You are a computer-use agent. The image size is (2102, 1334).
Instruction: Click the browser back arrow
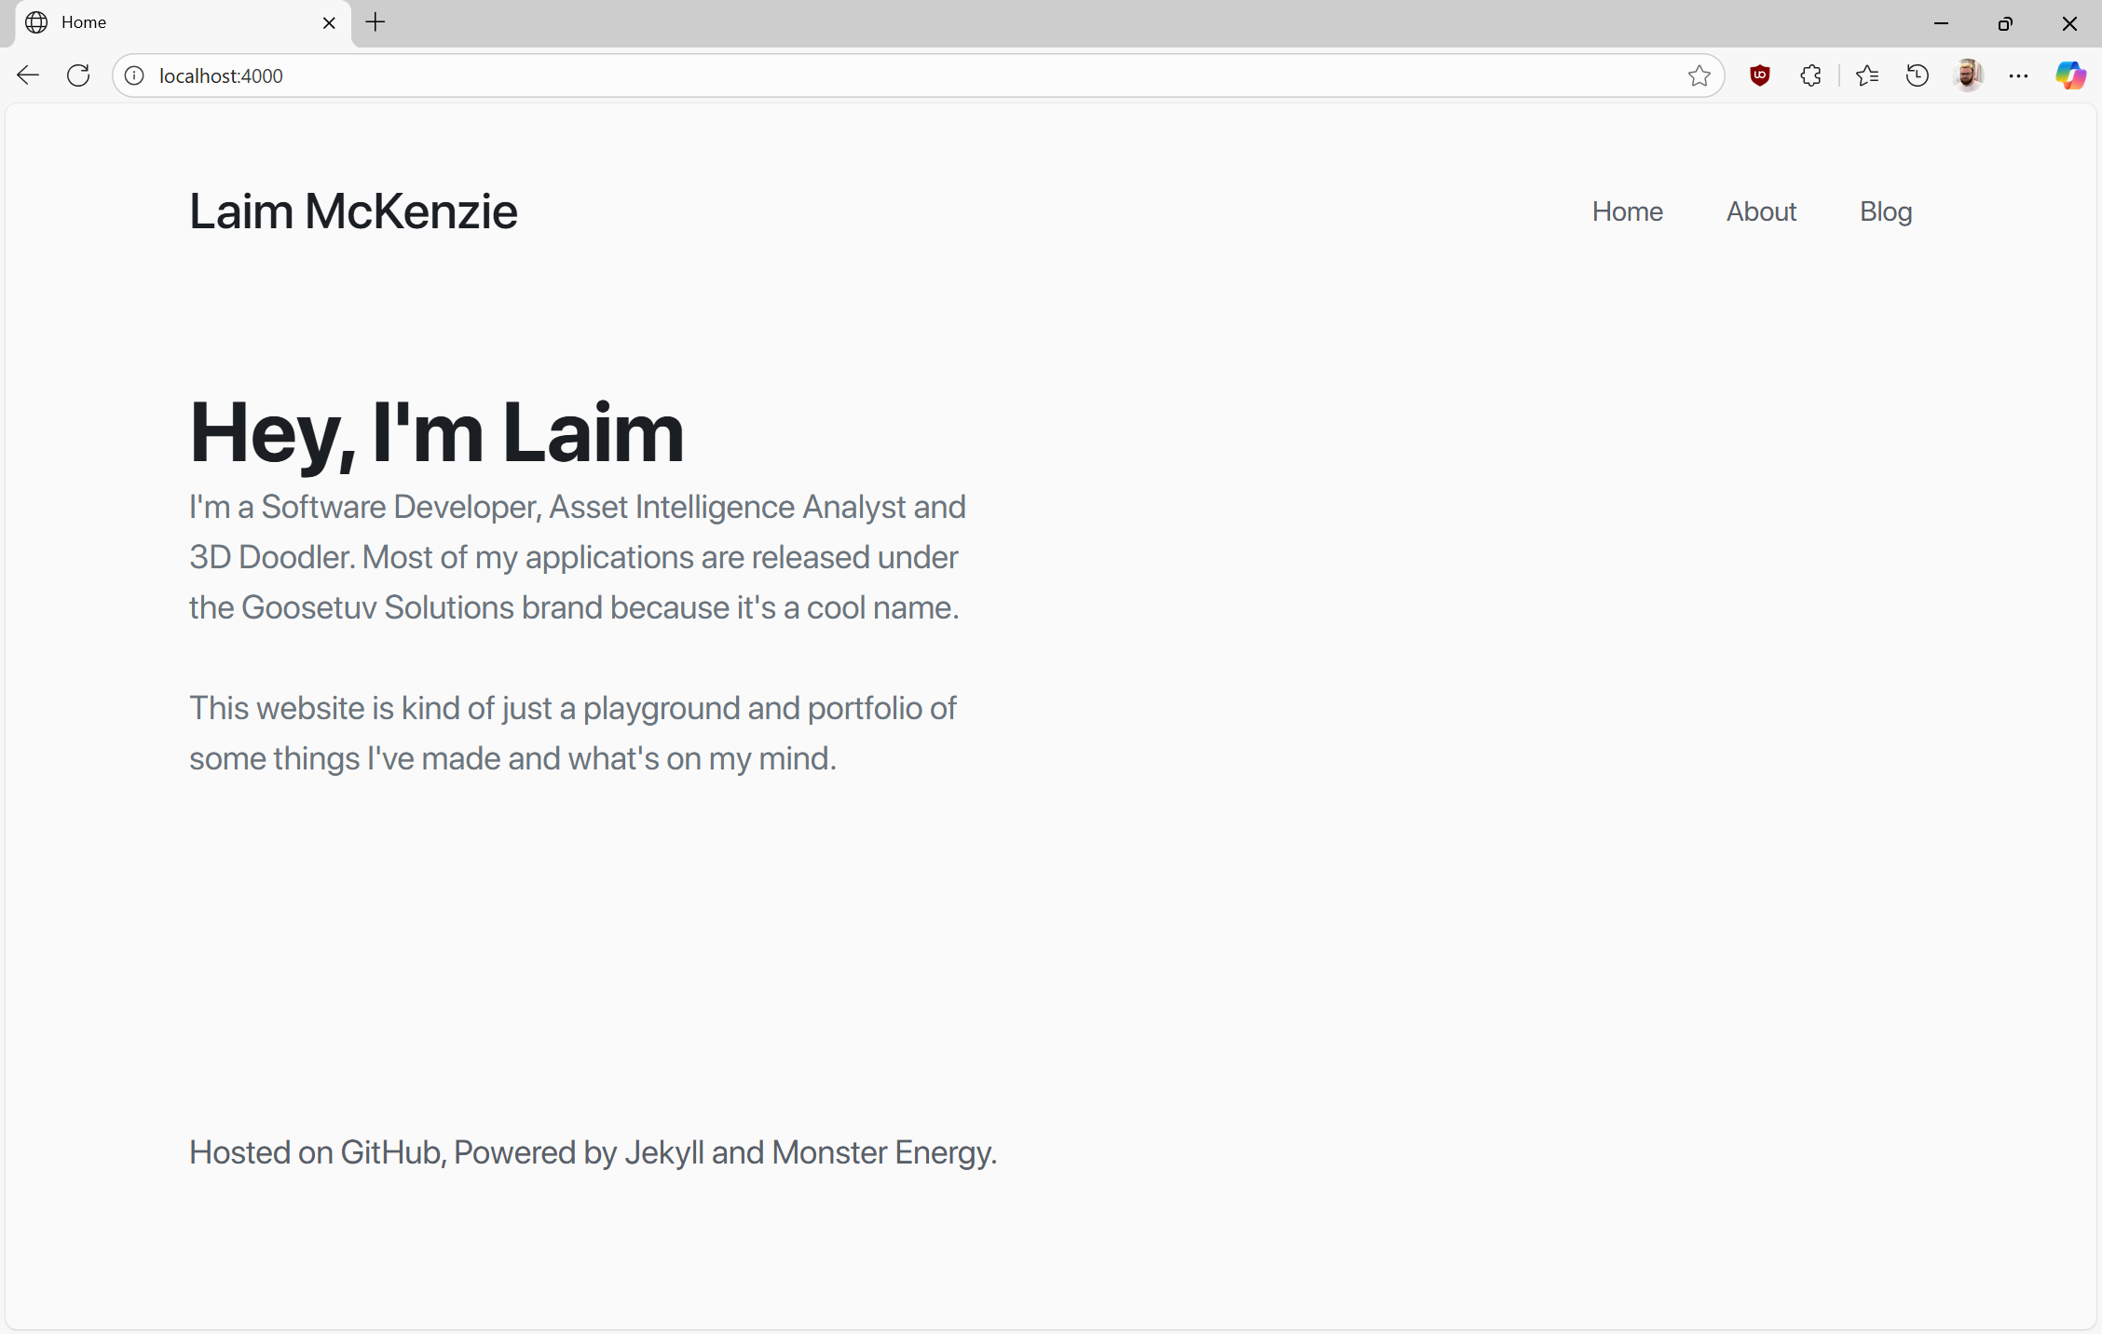click(28, 75)
